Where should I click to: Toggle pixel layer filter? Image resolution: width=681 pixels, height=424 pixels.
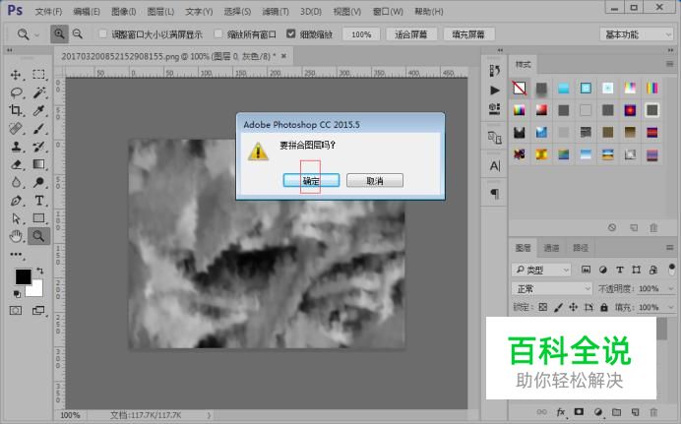(x=586, y=270)
